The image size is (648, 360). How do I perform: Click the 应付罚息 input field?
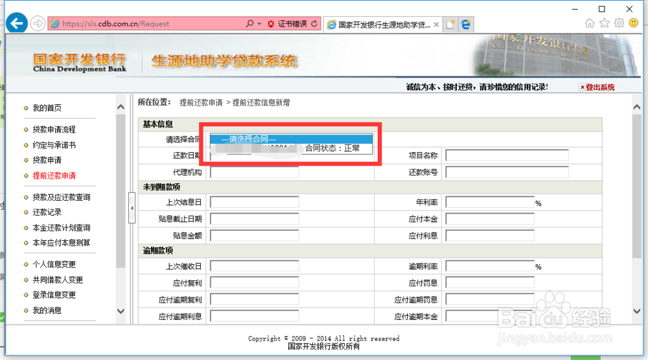pos(490,283)
